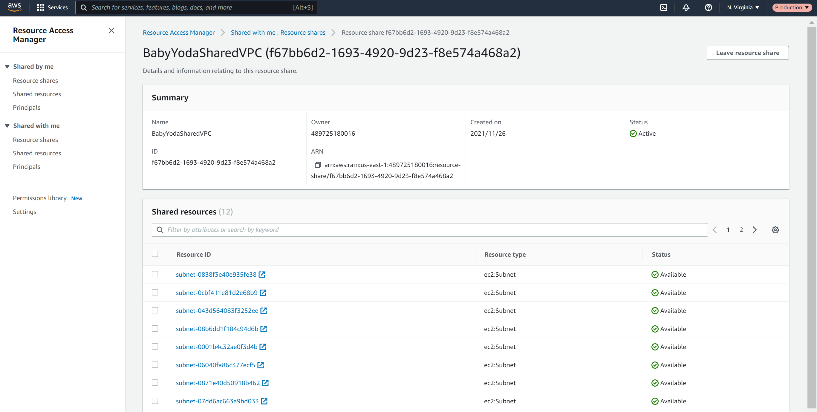Viewport: 817px width, 412px height.
Task: Collapse the Shared by me section
Action: [7, 67]
